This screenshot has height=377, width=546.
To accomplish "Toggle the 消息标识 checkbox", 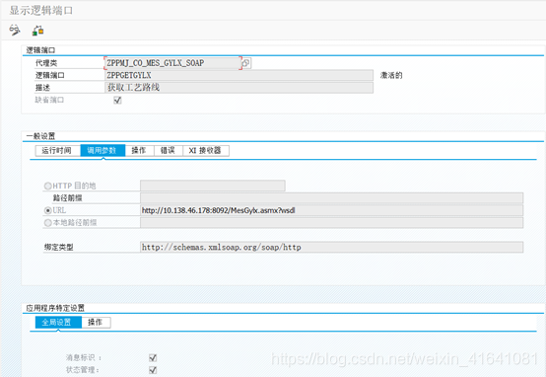I will pyautogui.click(x=153, y=358).
